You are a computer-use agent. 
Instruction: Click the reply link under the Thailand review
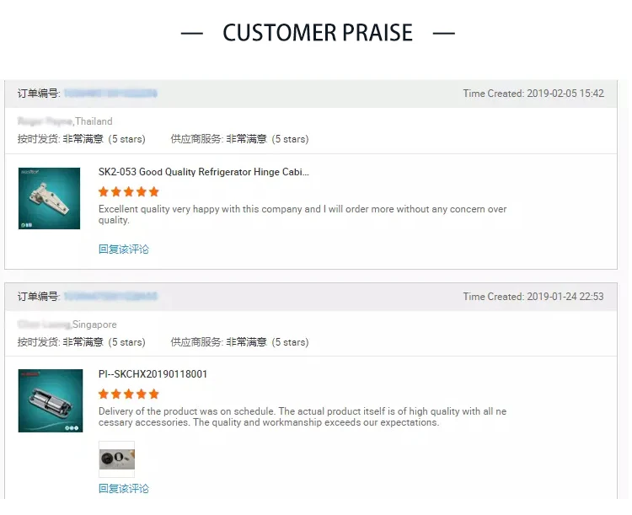click(124, 249)
